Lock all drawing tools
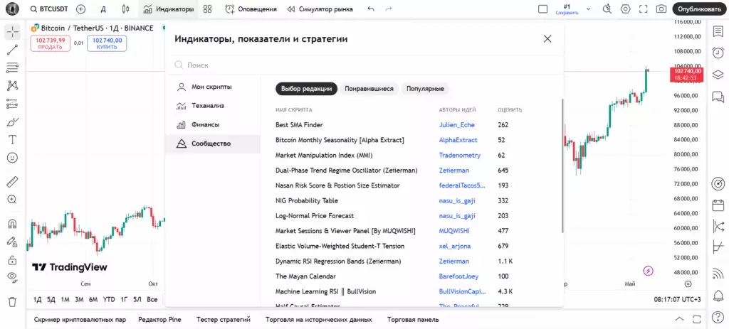The image size is (729, 329). click(13, 259)
